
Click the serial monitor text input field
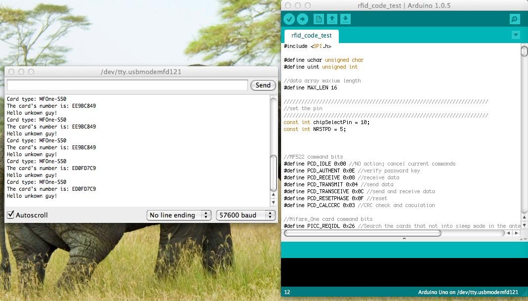pos(127,86)
